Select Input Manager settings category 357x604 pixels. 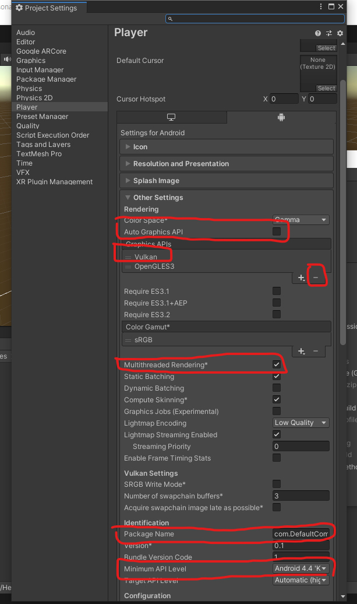(40, 70)
